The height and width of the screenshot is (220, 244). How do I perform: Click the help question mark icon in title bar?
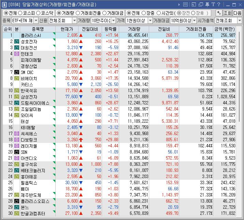tap(219, 4)
